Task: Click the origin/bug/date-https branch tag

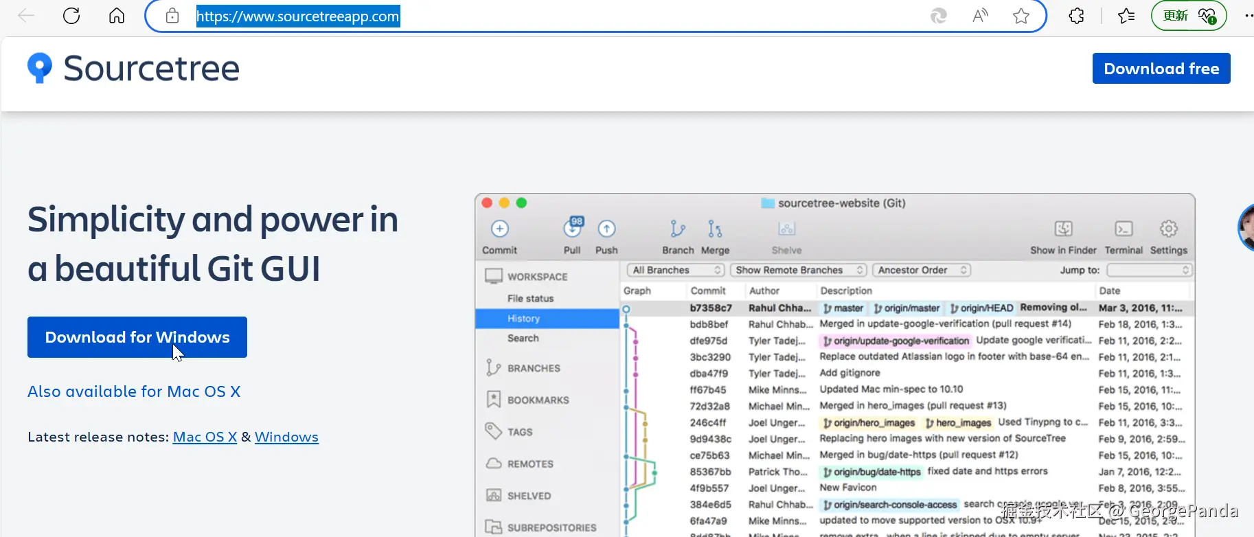Action: 871,472
